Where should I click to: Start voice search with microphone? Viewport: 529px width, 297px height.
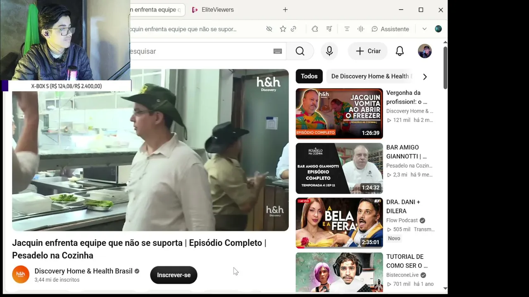click(329, 51)
